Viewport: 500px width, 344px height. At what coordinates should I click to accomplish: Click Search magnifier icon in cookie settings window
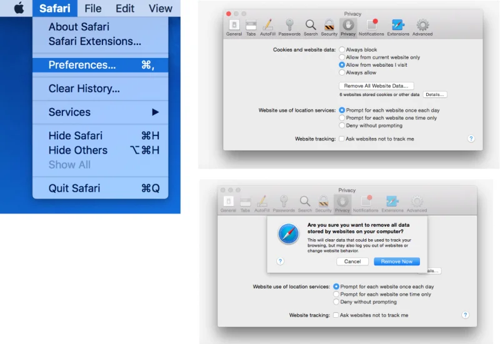[x=311, y=27]
